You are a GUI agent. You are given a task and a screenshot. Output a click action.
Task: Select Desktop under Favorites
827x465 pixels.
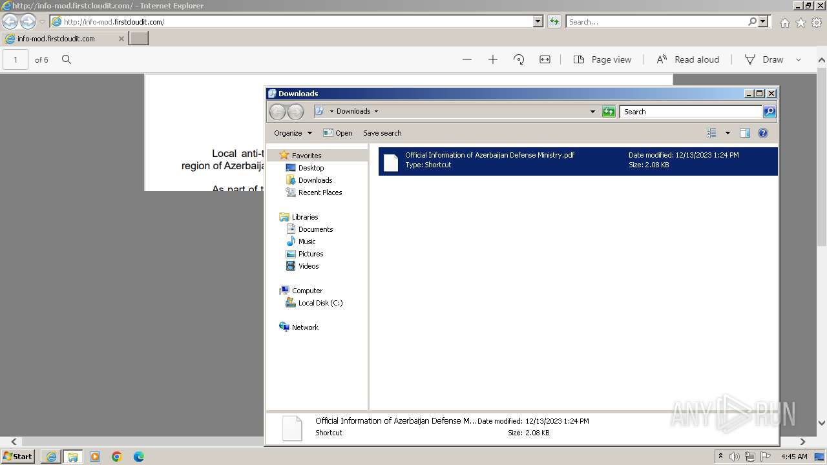tap(311, 168)
